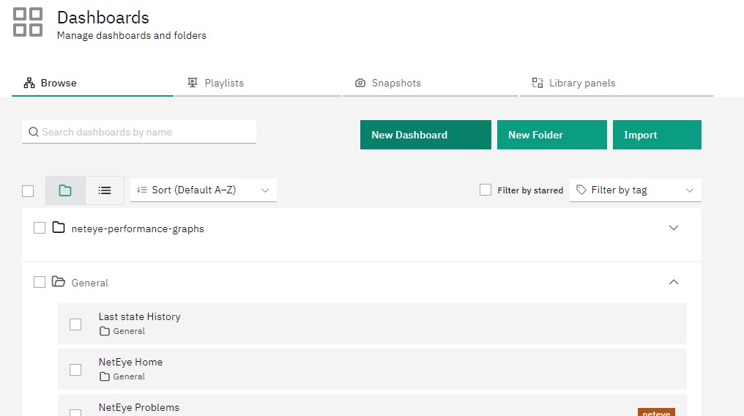The width and height of the screenshot is (744, 416).
Task: Click the sort order icon beside Sort
Action: (x=141, y=190)
